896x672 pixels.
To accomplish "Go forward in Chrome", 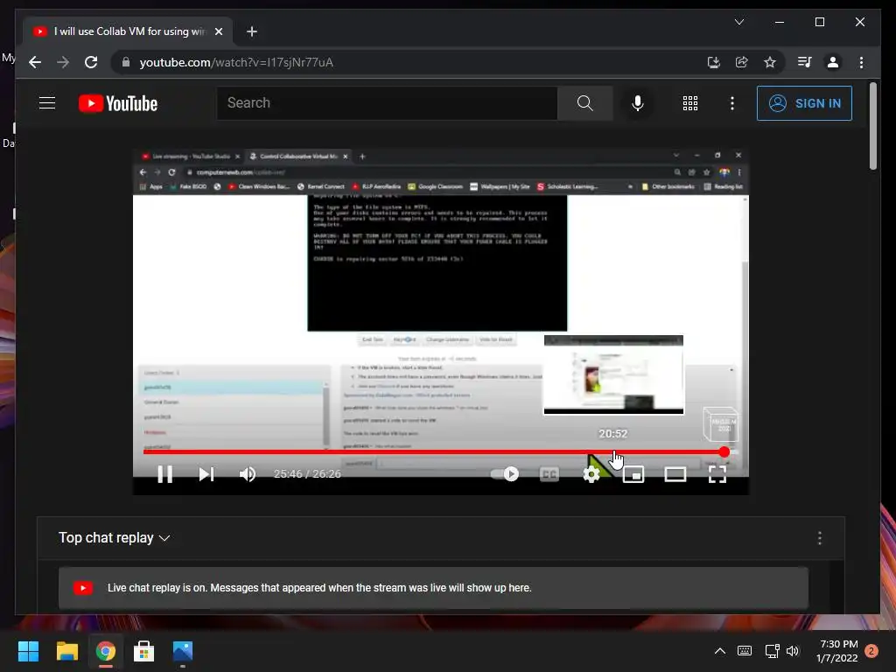I will (63, 62).
